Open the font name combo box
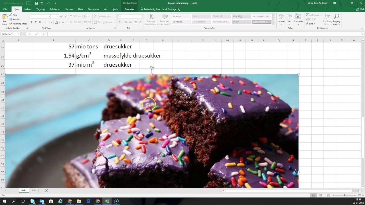365x205 pixels. tap(40, 17)
